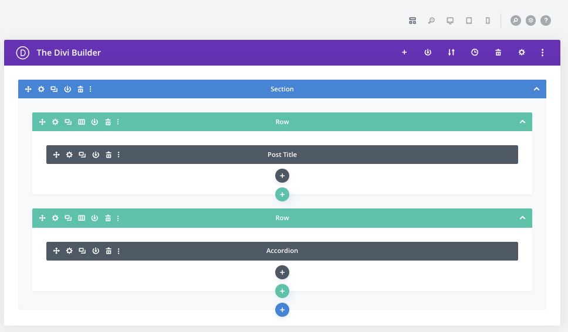Select the tablet view icon
The image size is (568, 332).
pyautogui.click(x=469, y=20)
